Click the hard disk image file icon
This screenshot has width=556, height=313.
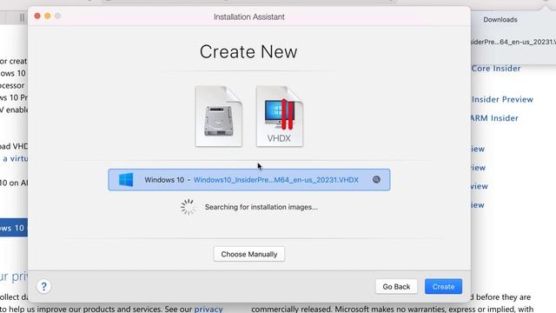click(x=219, y=116)
